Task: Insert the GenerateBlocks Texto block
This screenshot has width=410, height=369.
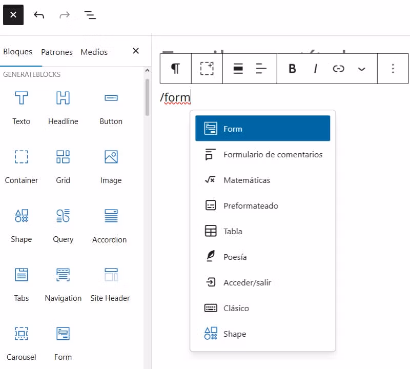Action: pos(22,108)
